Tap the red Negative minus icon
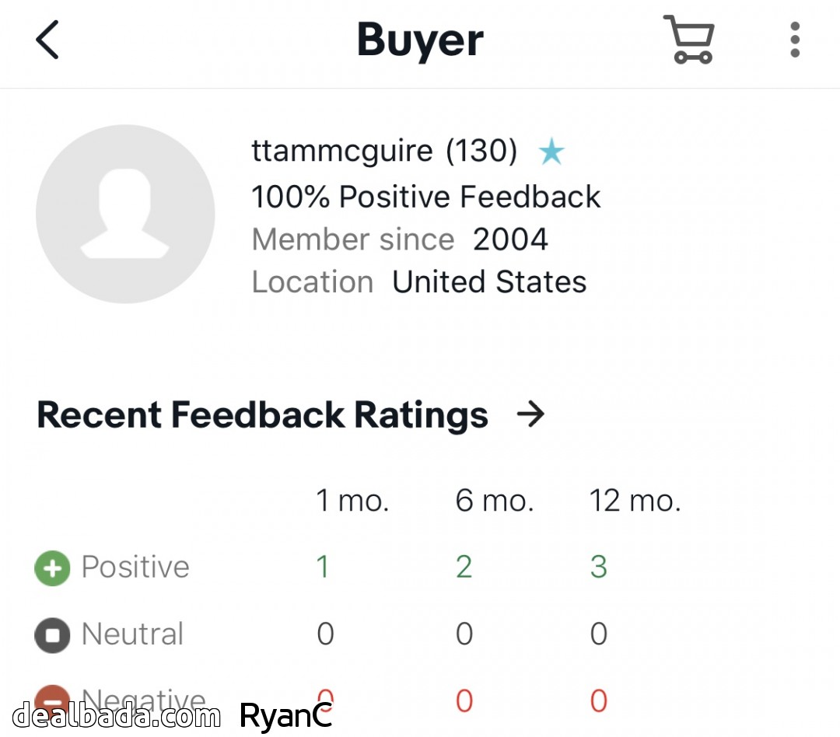This screenshot has height=737, width=840. pyautogui.click(x=52, y=697)
